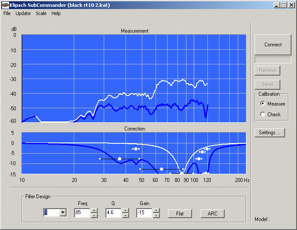Select the filter handle near 46 Hz

click(x=136, y=149)
